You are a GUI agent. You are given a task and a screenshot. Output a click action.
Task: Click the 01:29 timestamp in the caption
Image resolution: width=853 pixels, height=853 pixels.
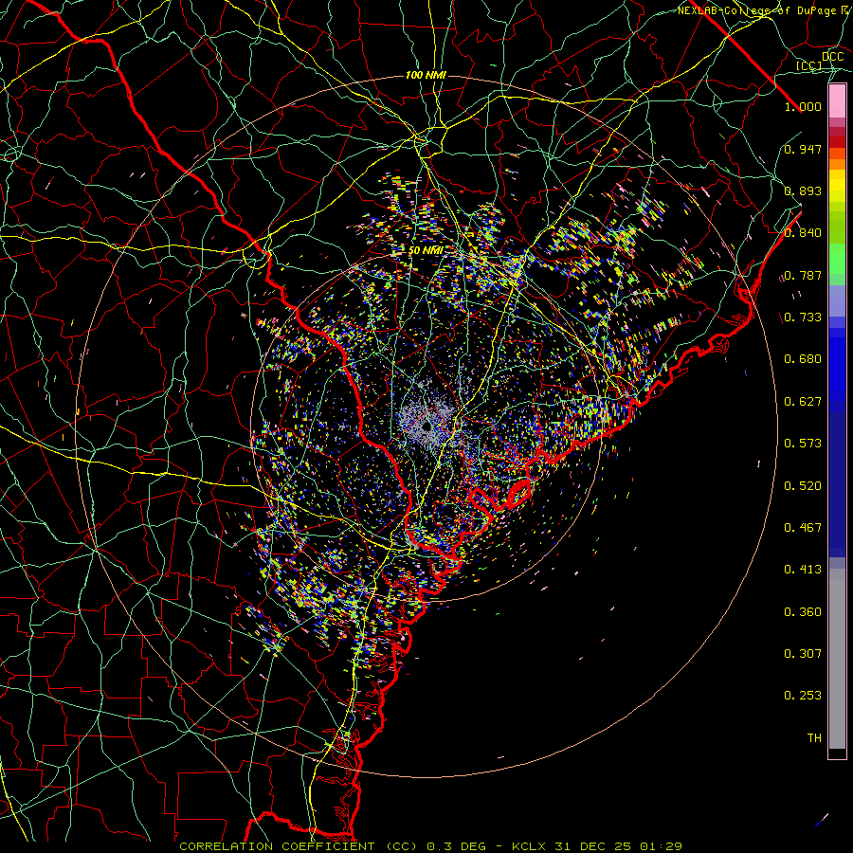tap(661, 846)
